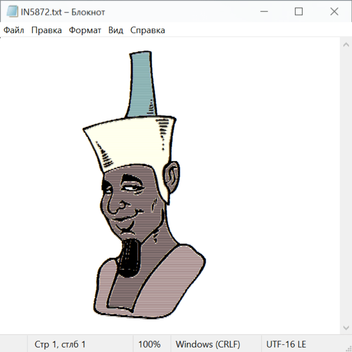Click the Windows (CRLF) line ending indicator
Image resolution: width=352 pixels, height=352 pixels.
[208, 344]
